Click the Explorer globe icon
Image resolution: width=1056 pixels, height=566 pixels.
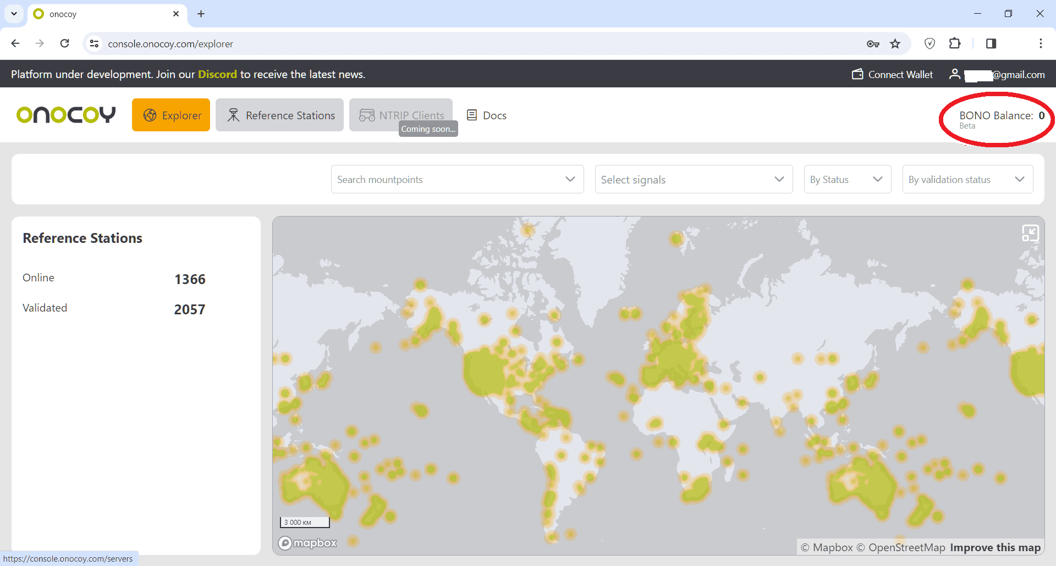click(150, 115)
